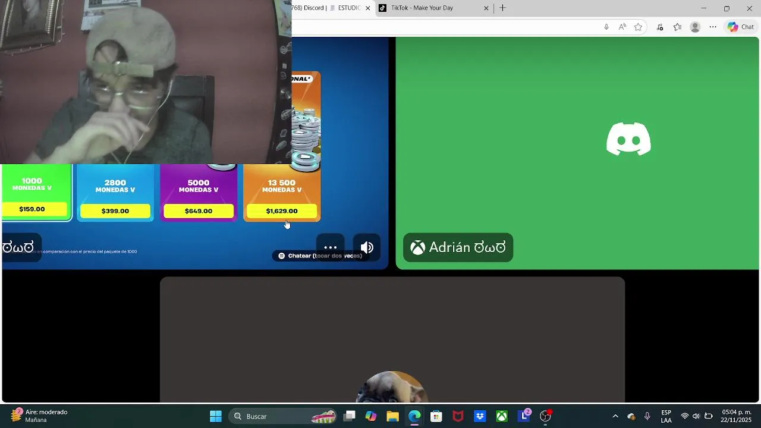This screenshot has width=761, height=428.
Task: Open Microsoft Edge taskbar icon
Action: click(x=414, y=416)
